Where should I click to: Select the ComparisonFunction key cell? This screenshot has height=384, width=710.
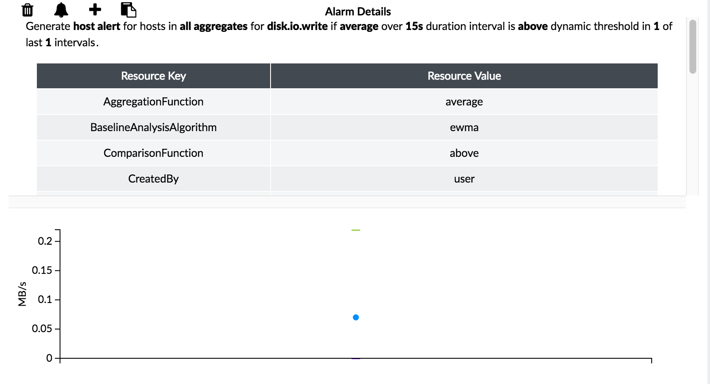pyautogui.click(x=153, y=153)
